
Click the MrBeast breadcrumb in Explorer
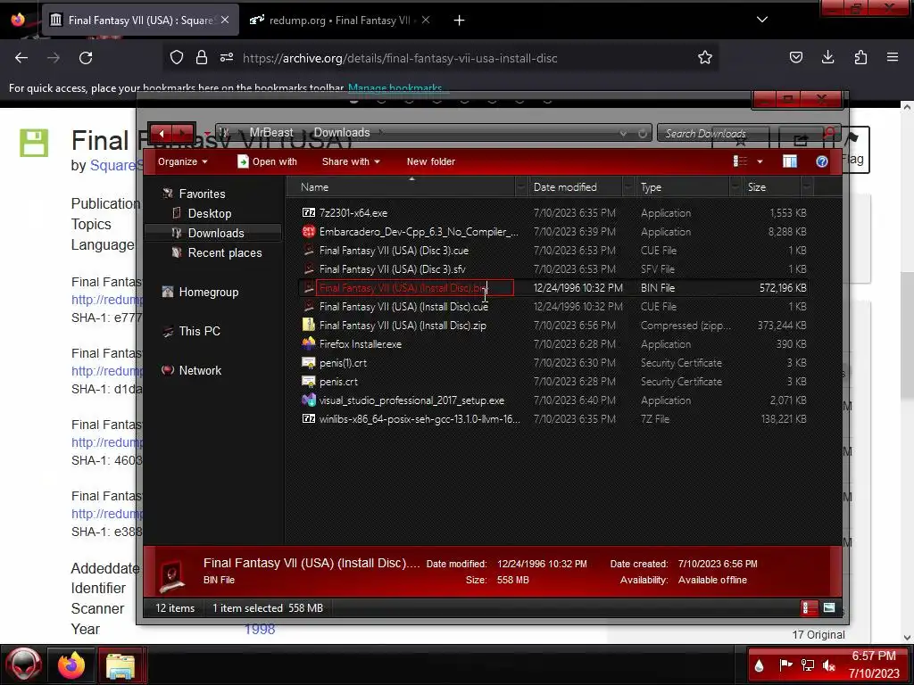pyautogui.click(x=271, y=133)
